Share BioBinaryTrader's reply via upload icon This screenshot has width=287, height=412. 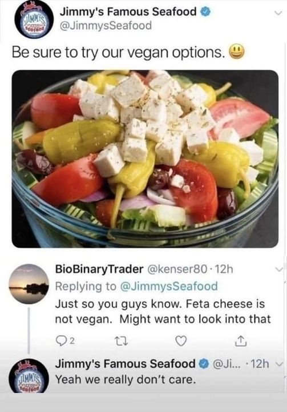tap(240, 341)
